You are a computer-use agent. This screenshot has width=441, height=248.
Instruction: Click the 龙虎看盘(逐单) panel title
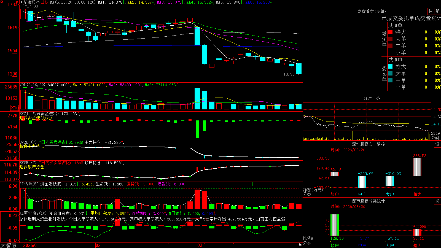372,11
